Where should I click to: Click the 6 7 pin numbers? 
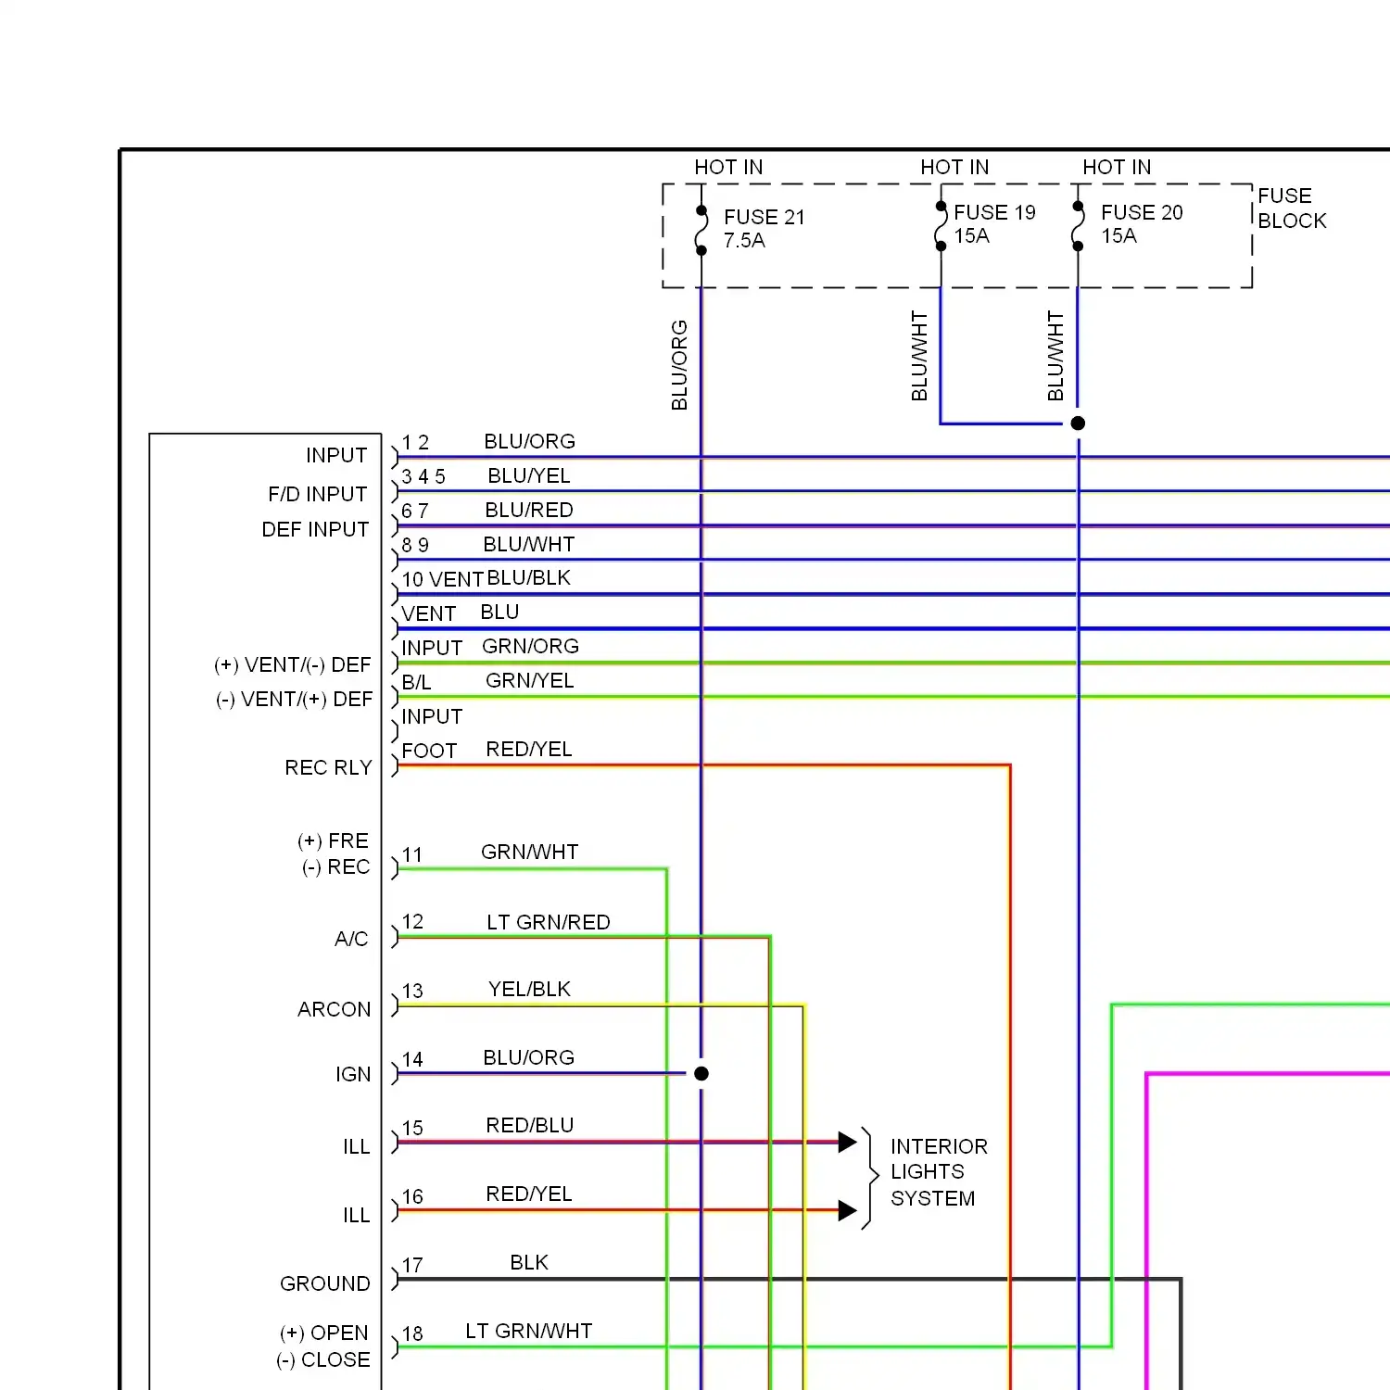click(x=415, y=511)
